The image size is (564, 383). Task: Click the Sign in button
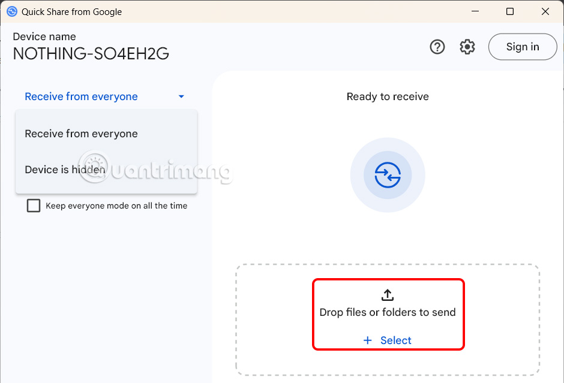[522, 46]
